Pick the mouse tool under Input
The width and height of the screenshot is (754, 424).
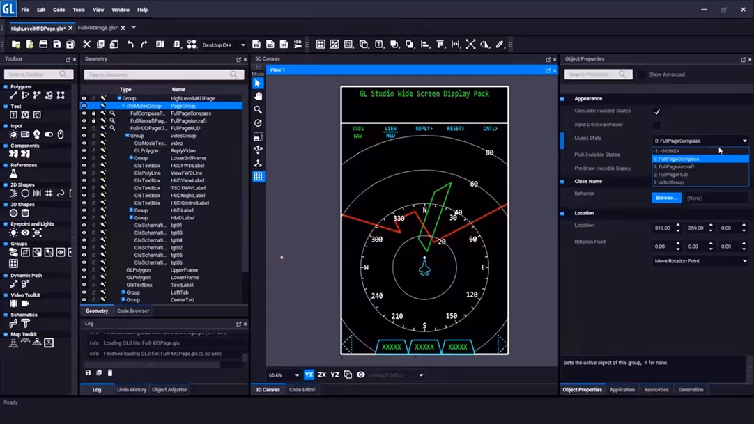pyautogui.click(x=61, y=134)
